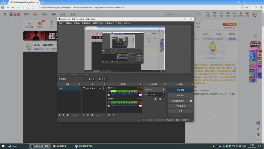Mute the 麦克风/Aux audio channel
This screenshot has height=149, width=264.
pyautogui.click(x=109, y=95)
